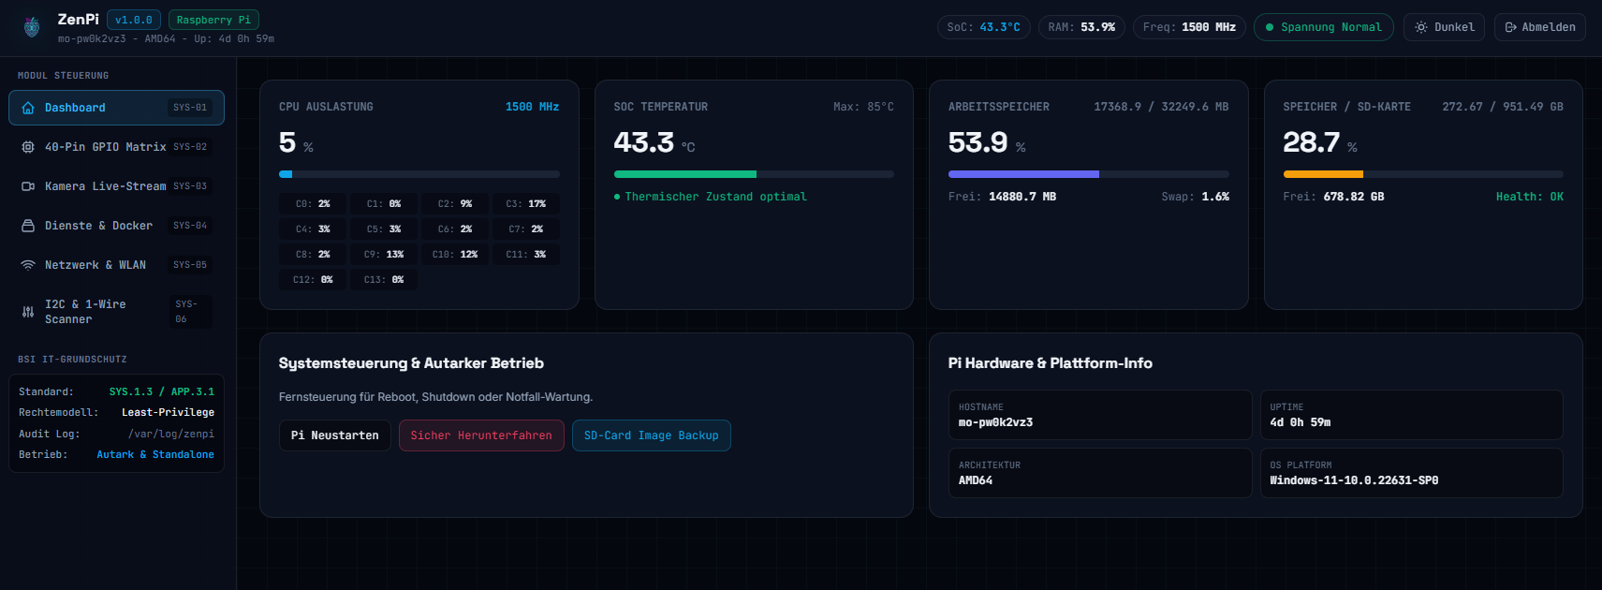1602x590 pixels.
Task: Open Kamera Live-Stream module
Action: tap(116, 186)
